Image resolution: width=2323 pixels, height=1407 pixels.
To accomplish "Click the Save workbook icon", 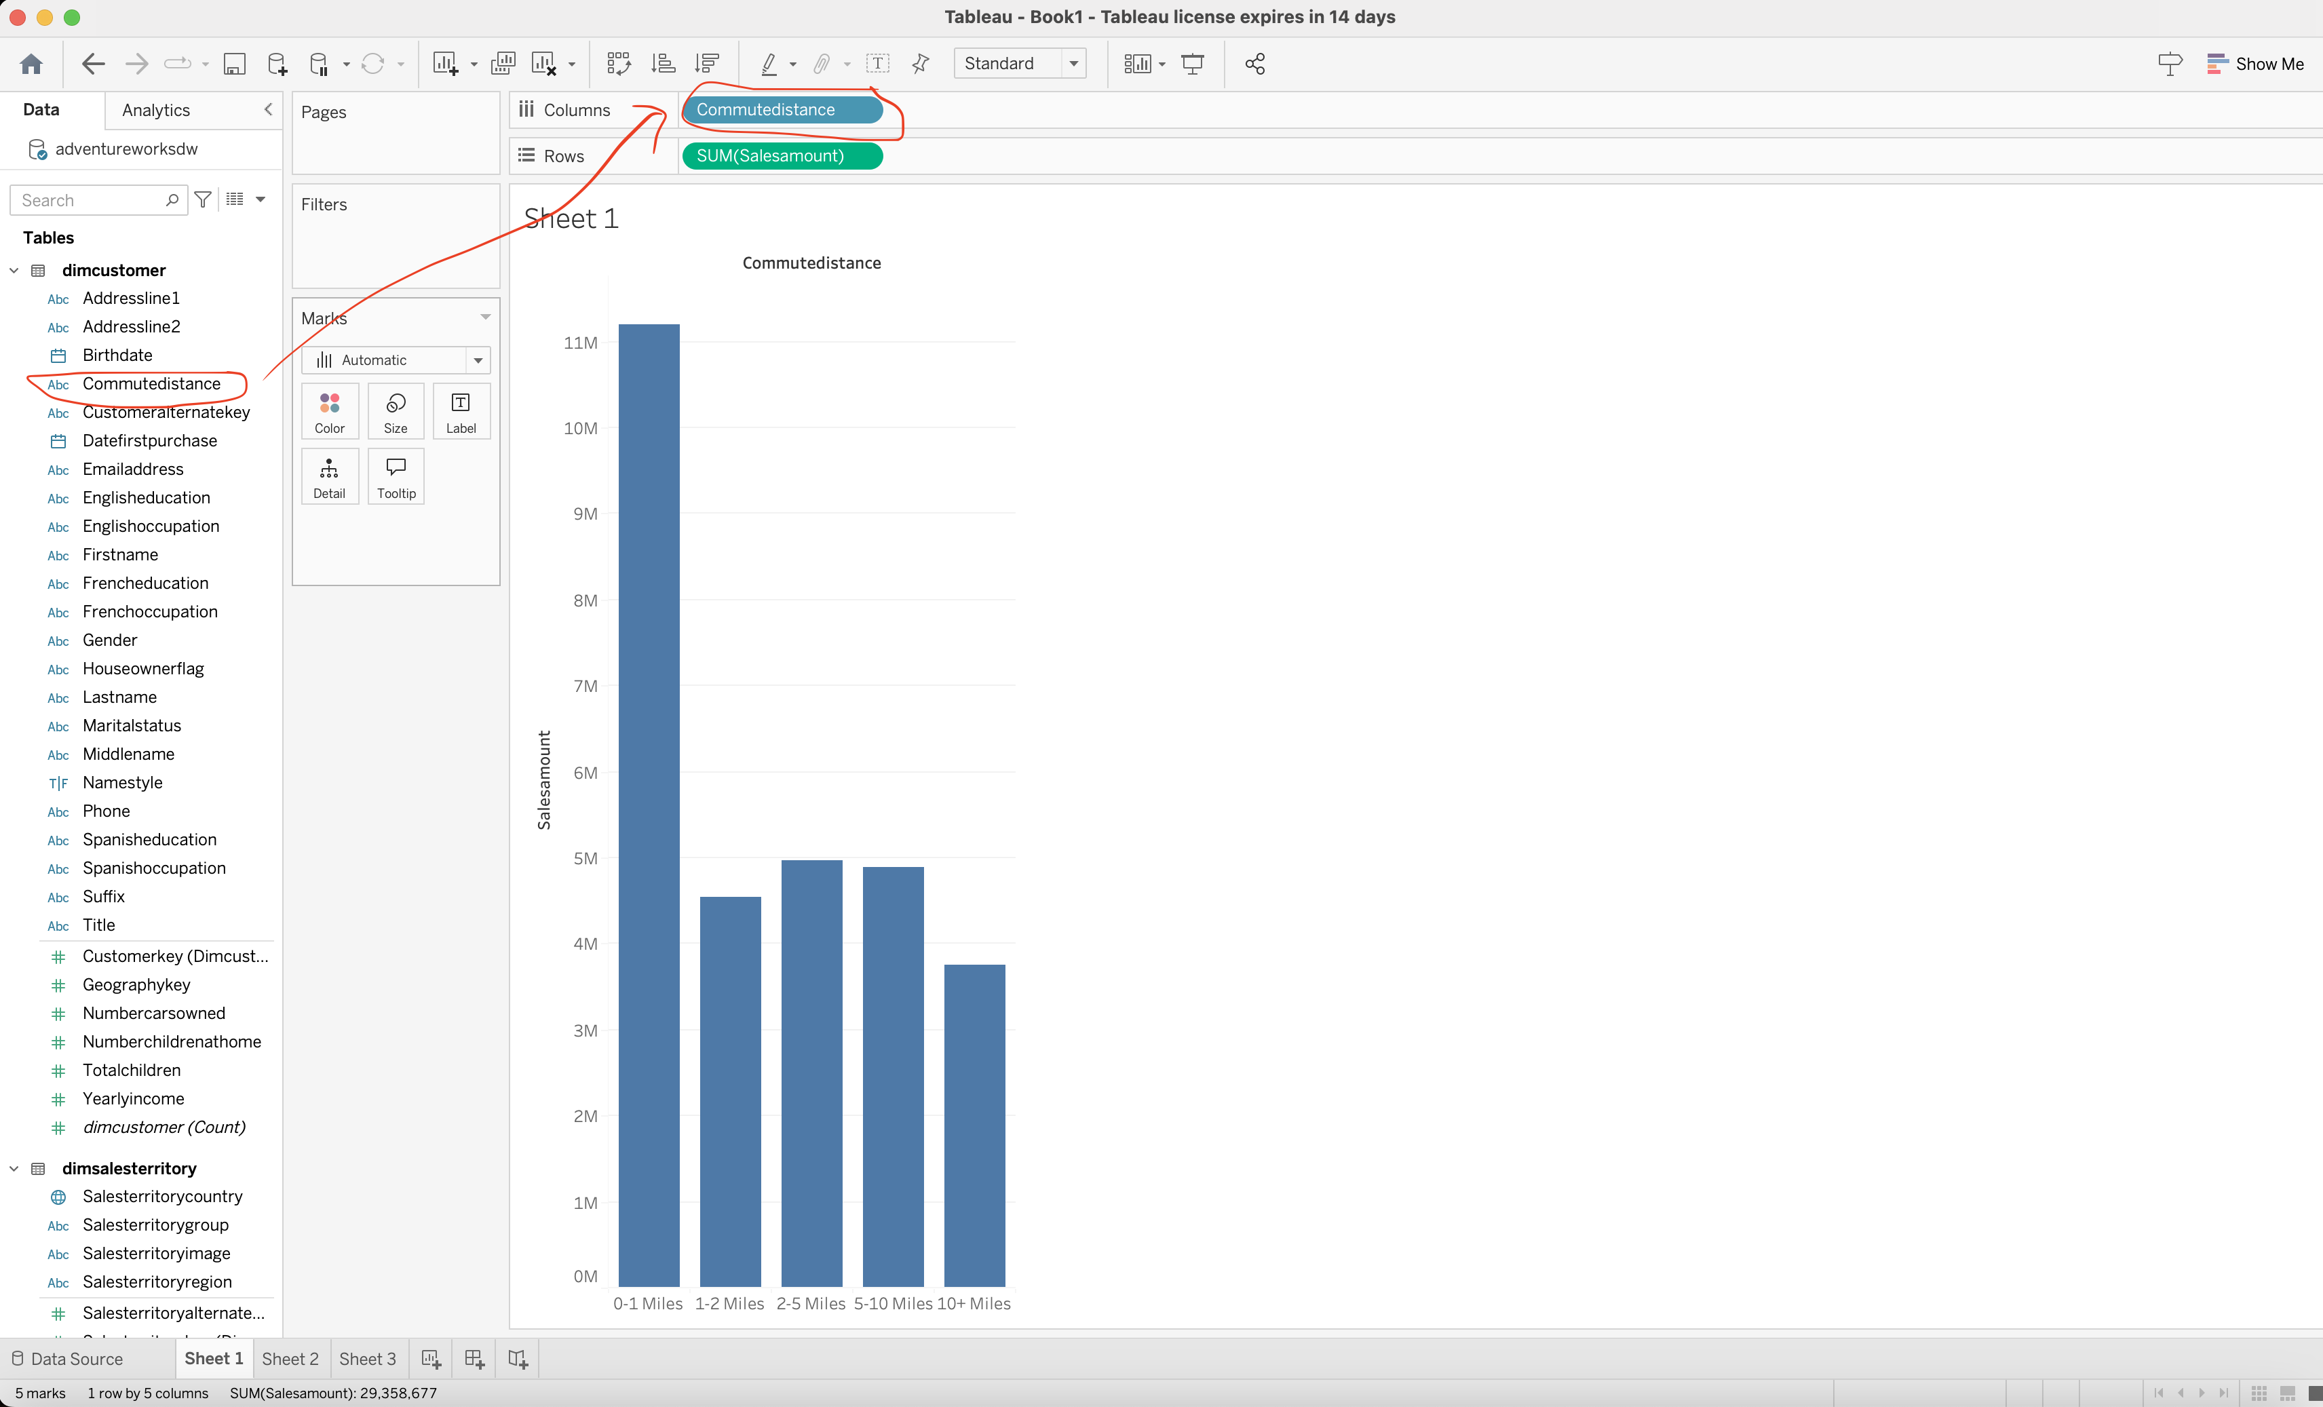I will 234,63.
